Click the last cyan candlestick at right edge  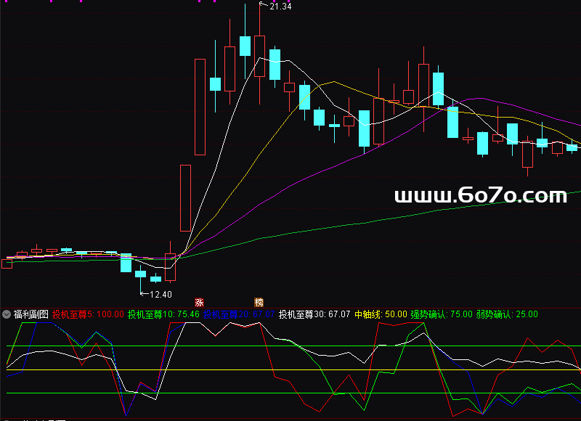(x=572, y=147)
